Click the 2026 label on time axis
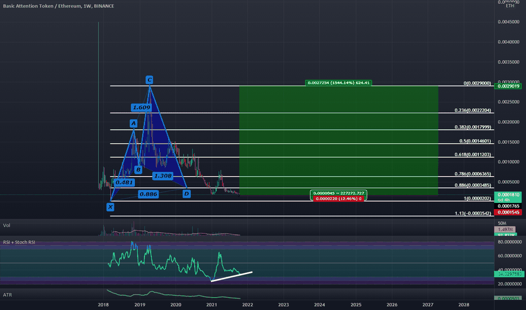This screenshot has height=310, width=526. tap(392, 304)
